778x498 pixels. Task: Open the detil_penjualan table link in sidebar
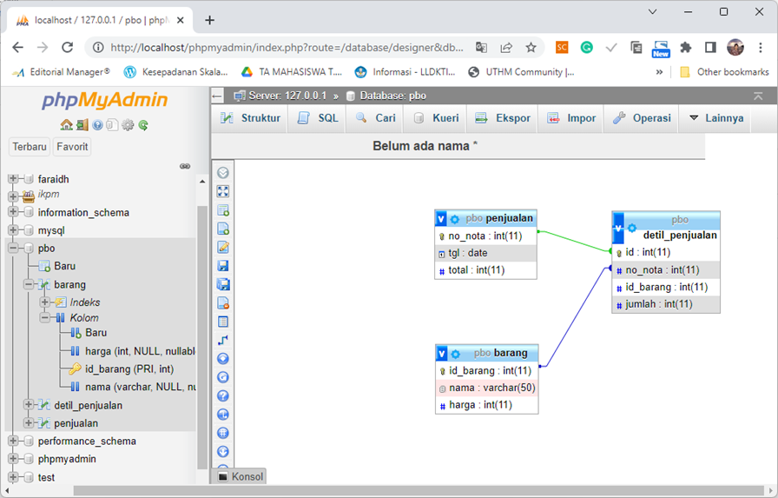point(88,405)
